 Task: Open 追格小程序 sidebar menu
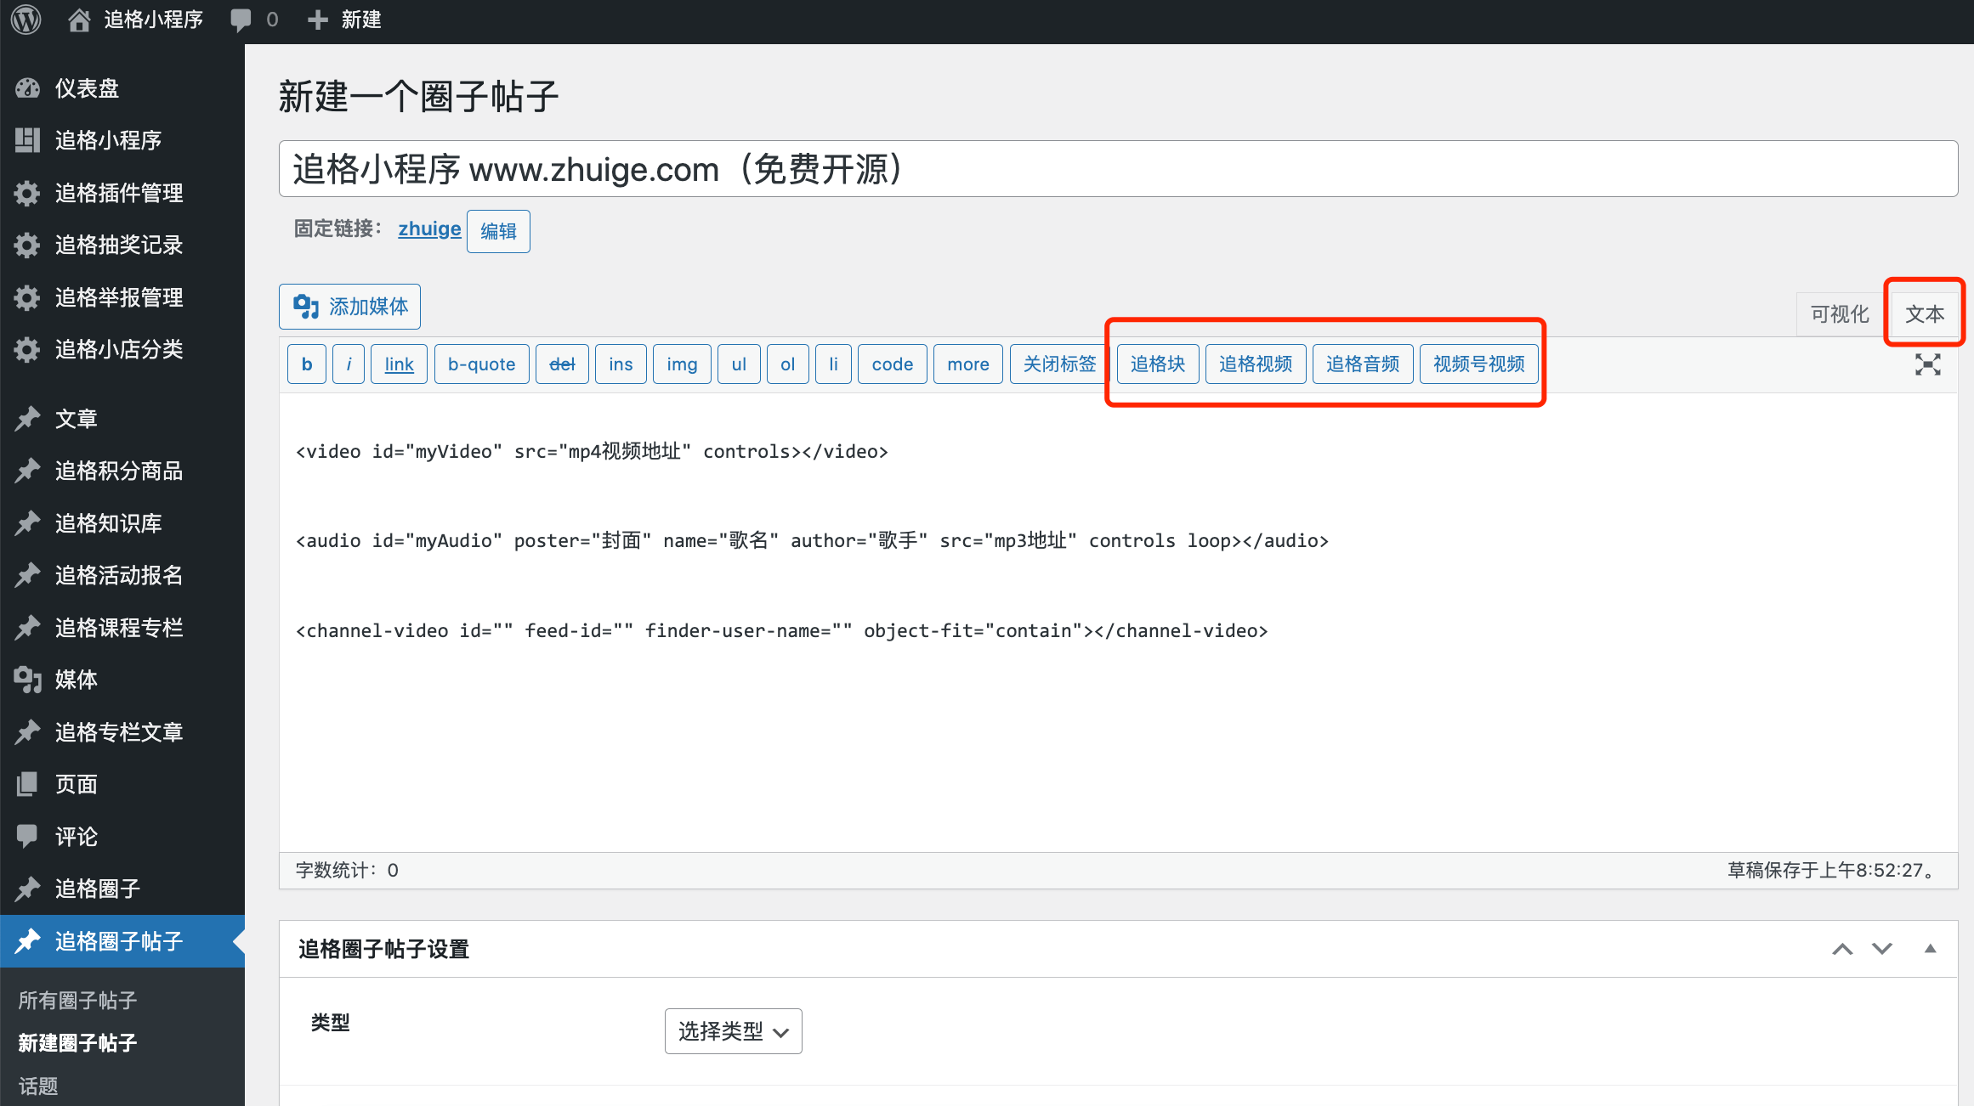click(x=122, y=140)
